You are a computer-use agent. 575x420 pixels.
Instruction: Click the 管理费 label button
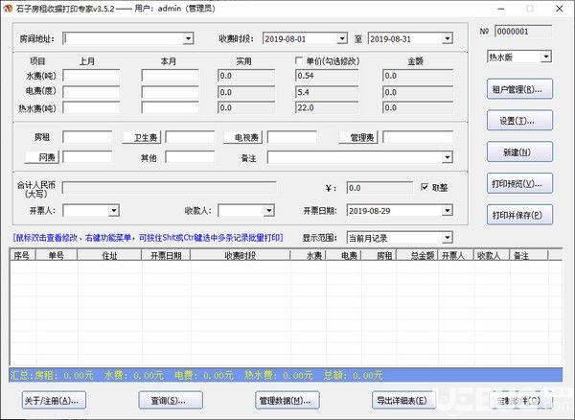(x=358, y=137)
